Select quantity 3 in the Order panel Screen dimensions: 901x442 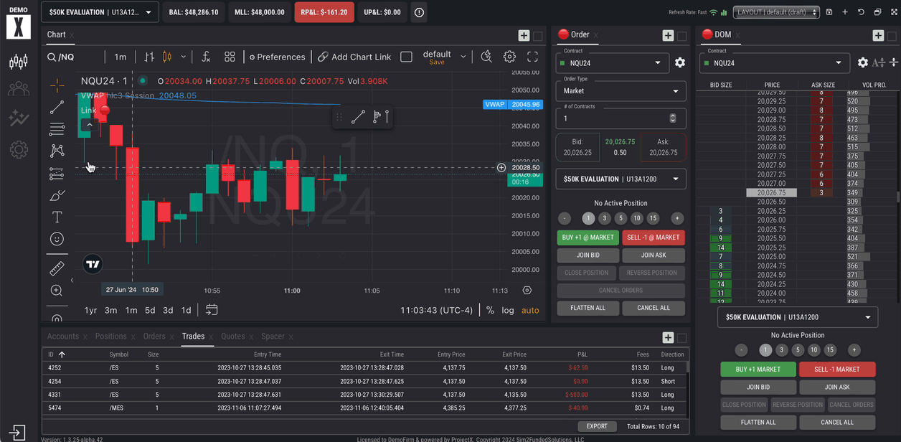tap(604, 218)
